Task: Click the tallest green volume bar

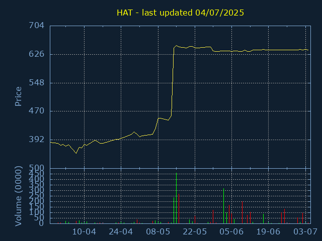Action: pos(176,198)
